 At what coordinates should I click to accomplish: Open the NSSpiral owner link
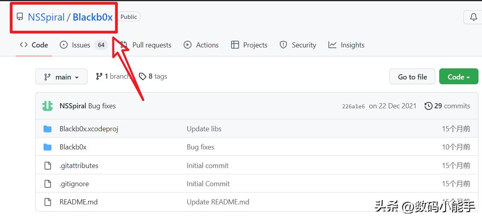pyautogui.click(x=46, y=17)
